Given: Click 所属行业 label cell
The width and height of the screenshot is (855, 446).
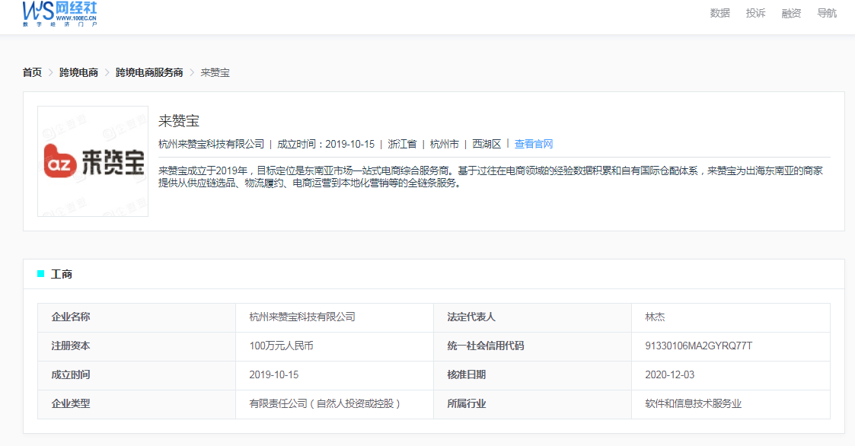Looking at the screenshot, I should (532, 404).
